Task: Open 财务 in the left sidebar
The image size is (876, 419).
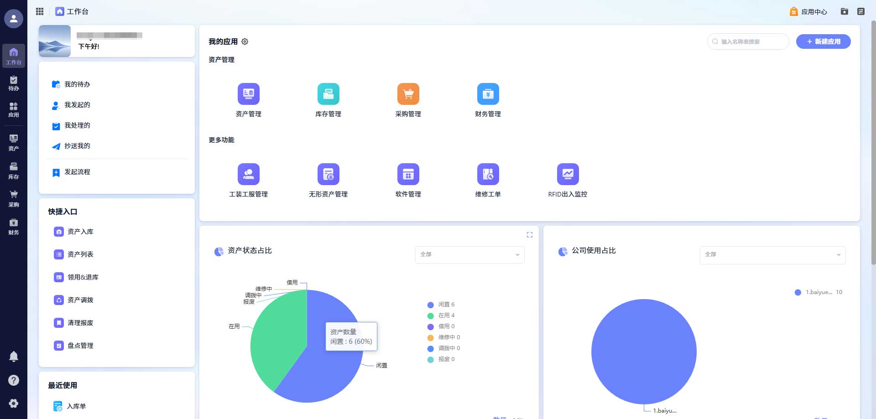Action: coord(14,227)
